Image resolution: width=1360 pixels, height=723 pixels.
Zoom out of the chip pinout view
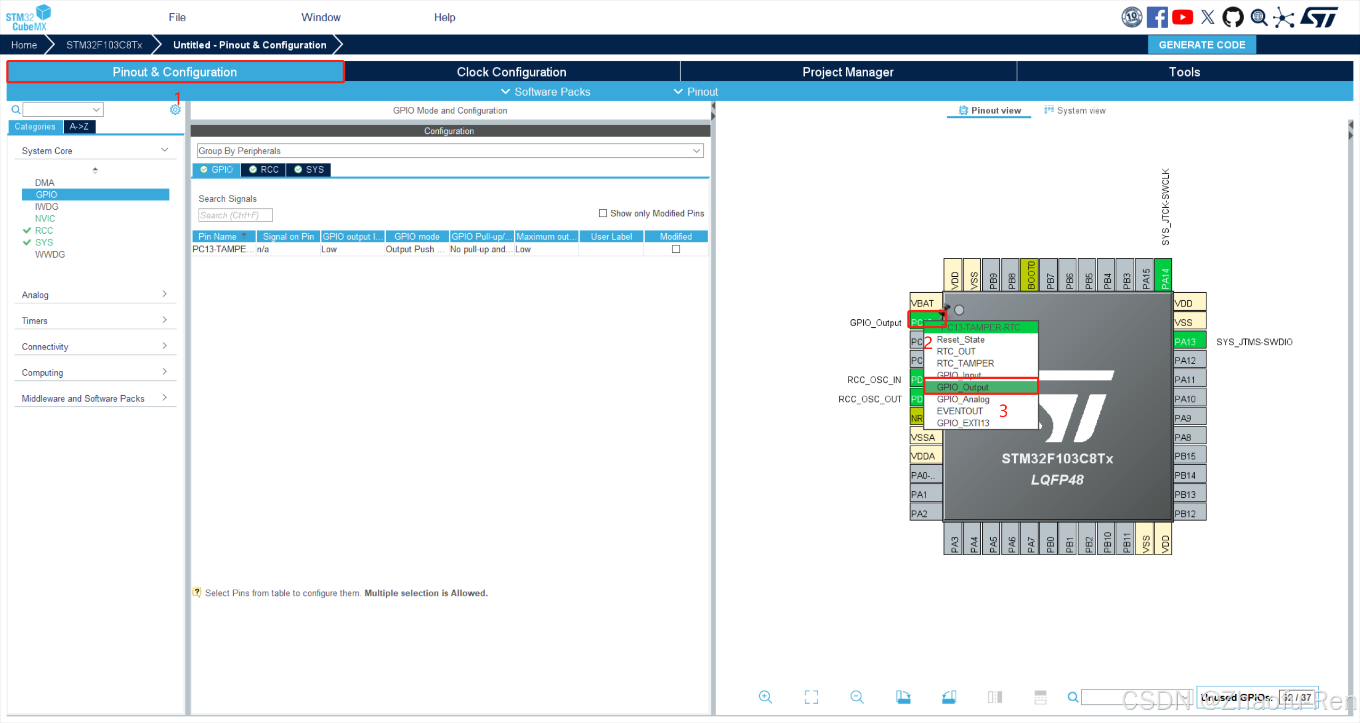click(857, 697)
